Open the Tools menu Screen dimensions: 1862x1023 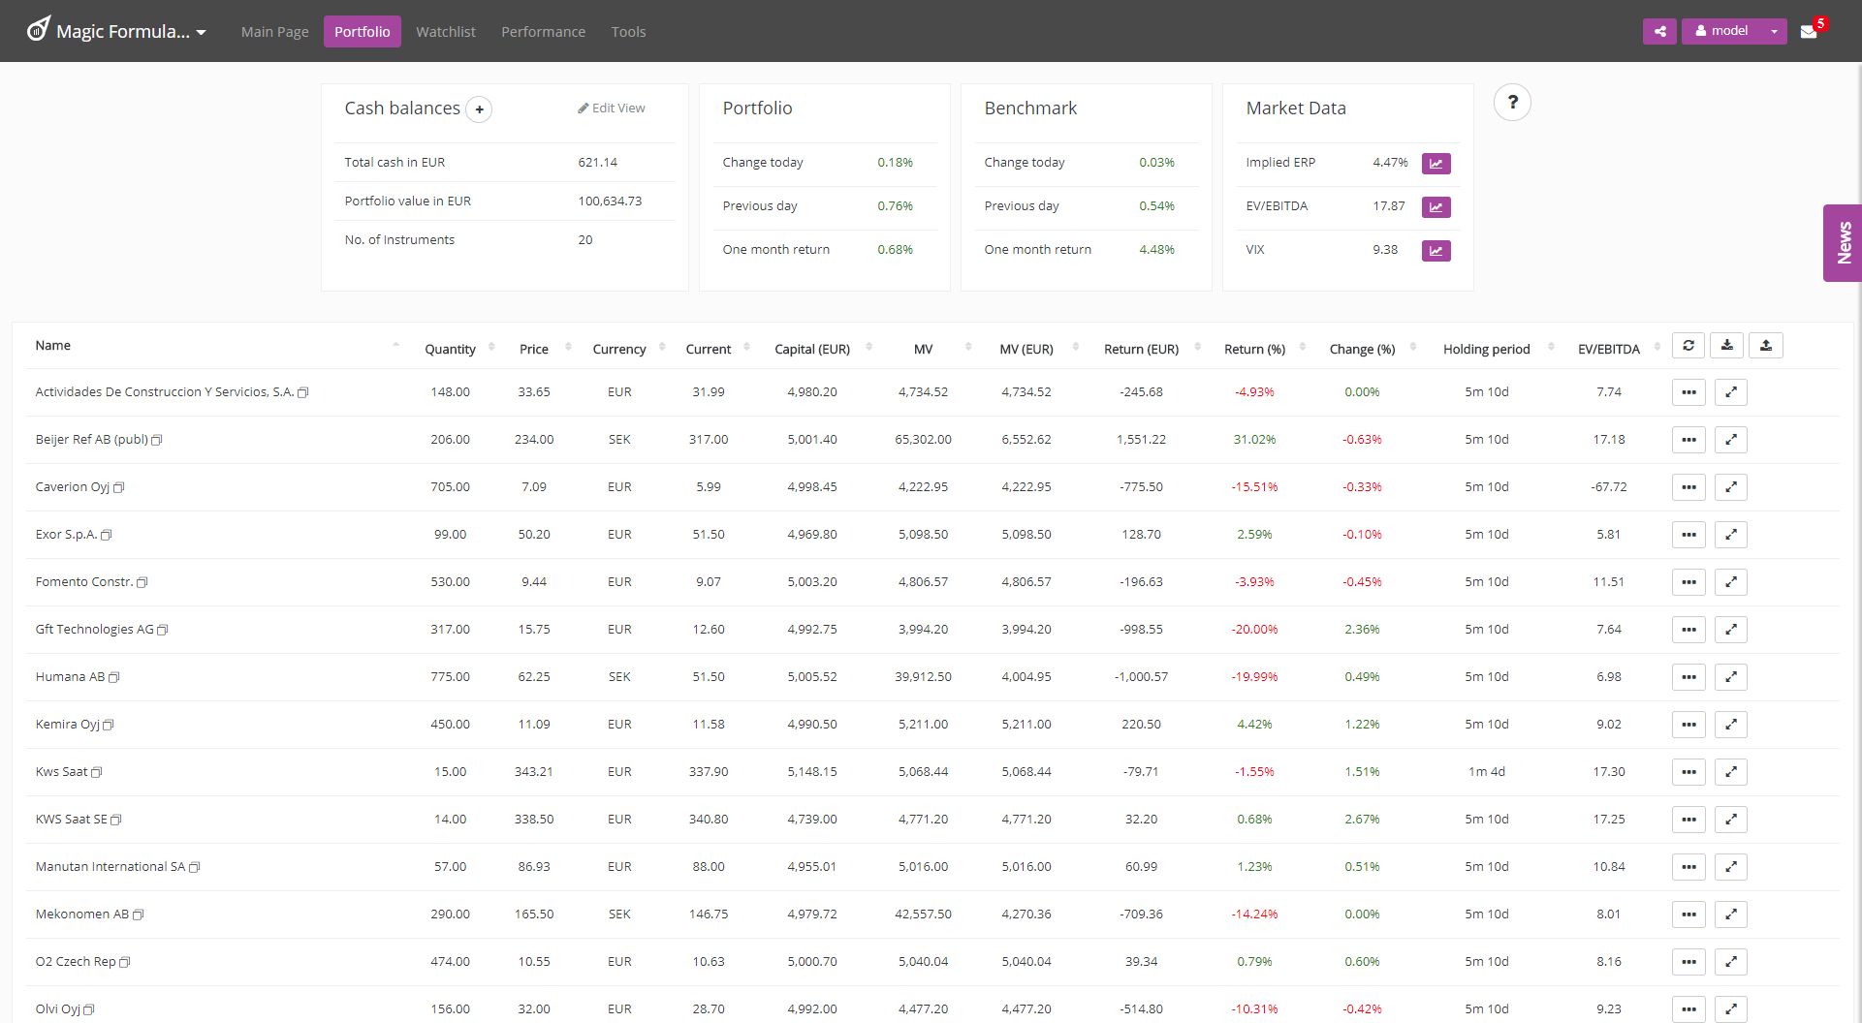628,31
